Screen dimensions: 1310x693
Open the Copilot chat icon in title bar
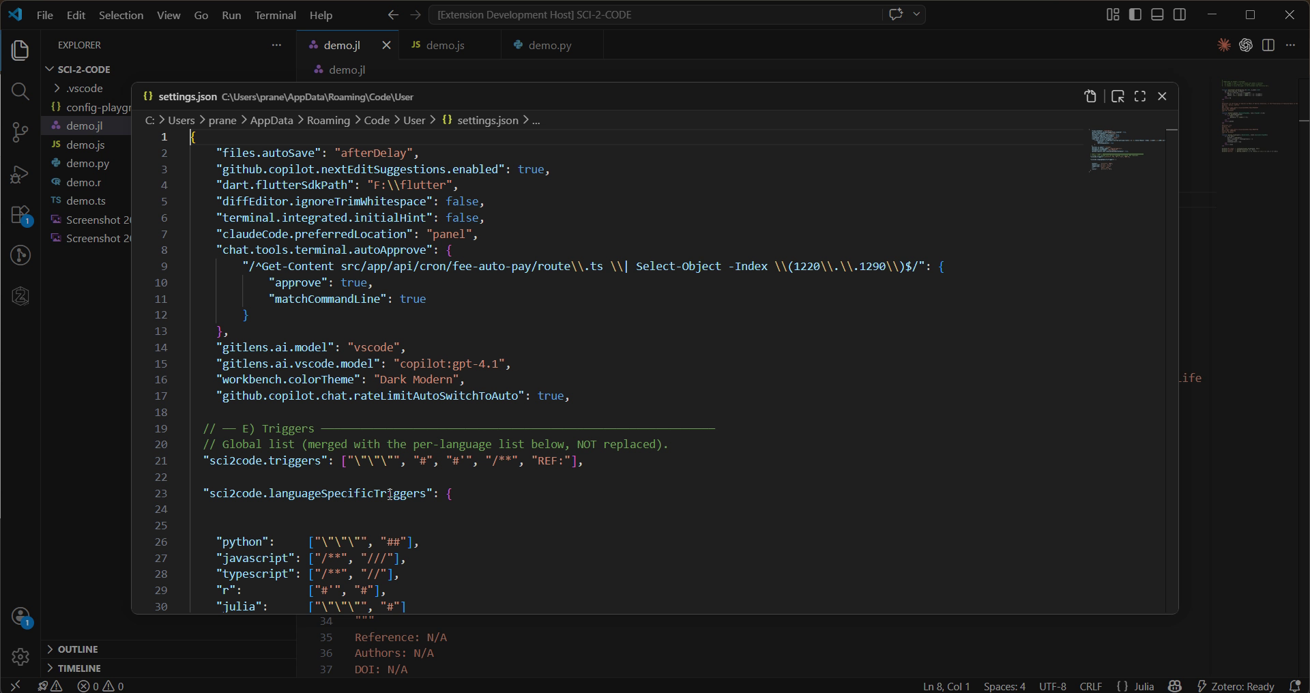(x=896, y=14)
